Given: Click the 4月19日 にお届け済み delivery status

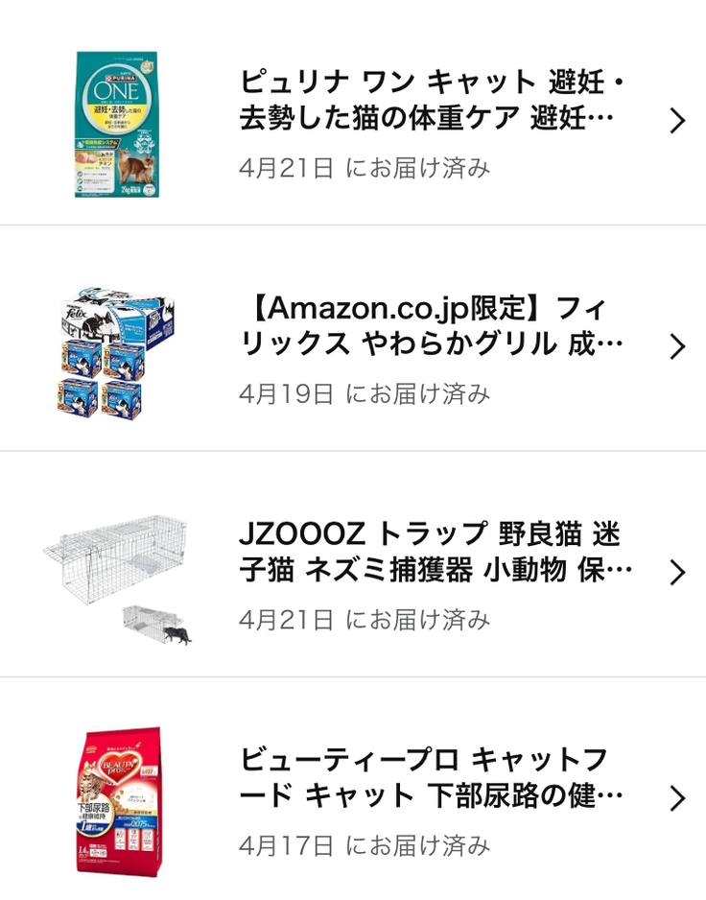Looking at the screenshot, I should pos(365,393).
